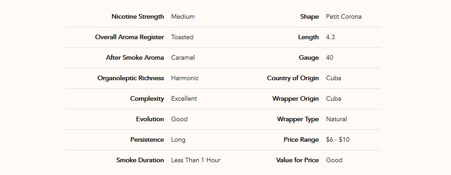Click the Length value 4.3
Viewport: 451px width, 175px height.
(x=330, y=37)
